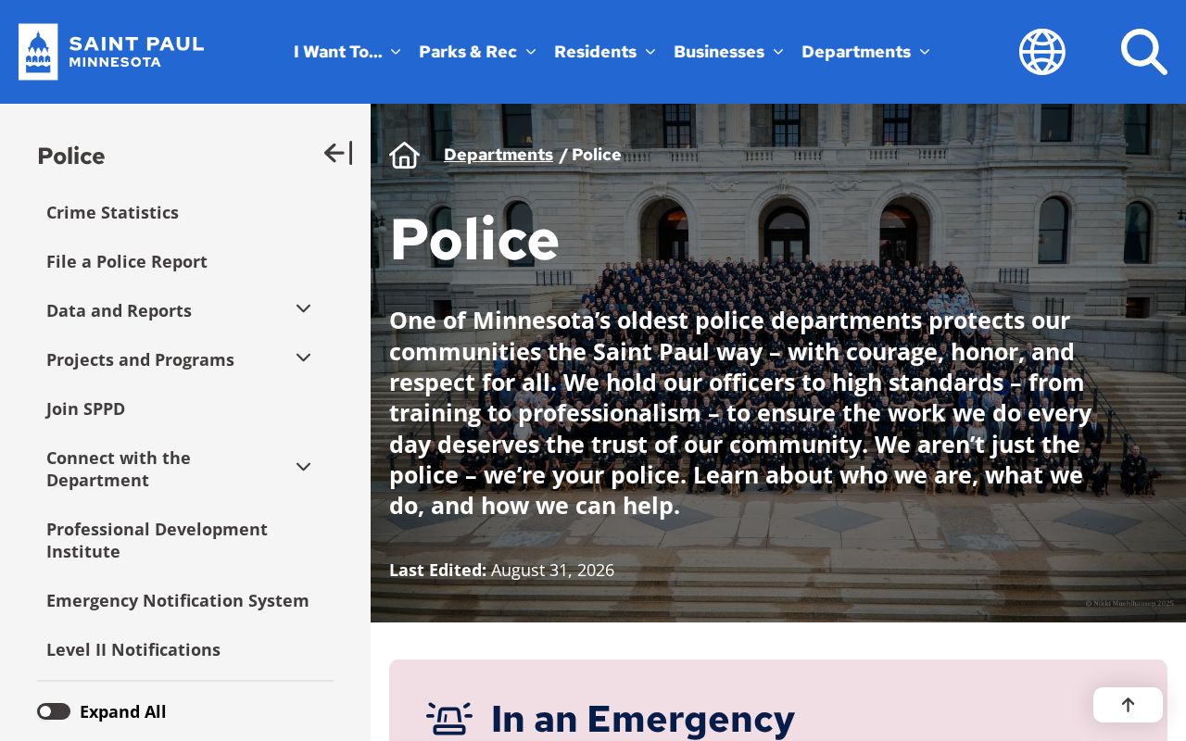Click Connect with the Department link
The image size is (1186, 741).
pyautogui.click(x=119, y=469)
